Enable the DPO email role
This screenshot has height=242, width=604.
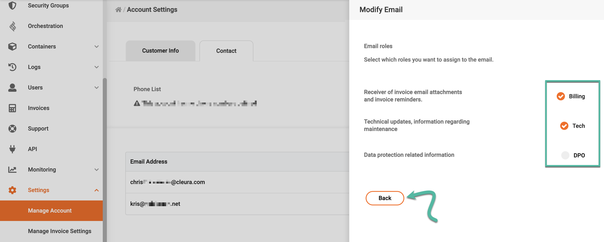point(565,155)
